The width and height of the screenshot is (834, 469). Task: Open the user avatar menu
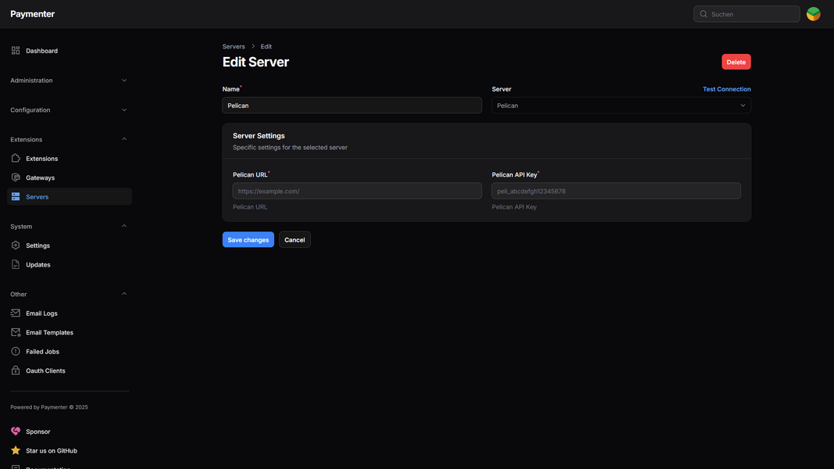point(813,14)
